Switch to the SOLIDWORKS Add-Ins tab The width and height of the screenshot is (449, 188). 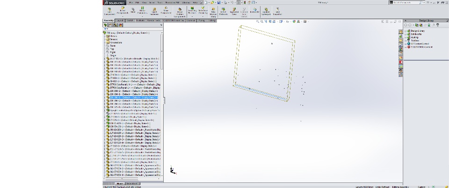(173, 21)
